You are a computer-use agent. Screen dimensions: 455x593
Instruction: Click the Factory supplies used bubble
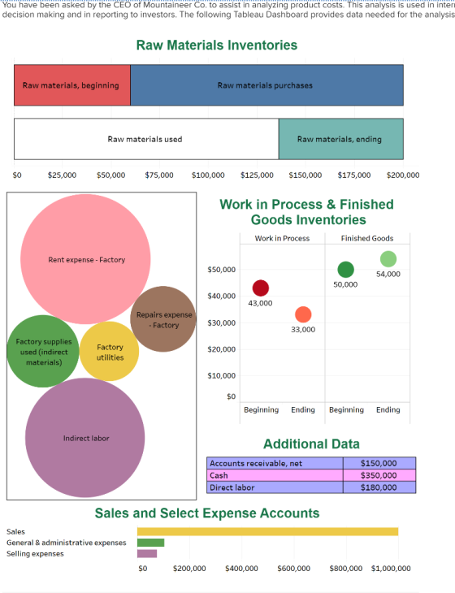point(43,352)
